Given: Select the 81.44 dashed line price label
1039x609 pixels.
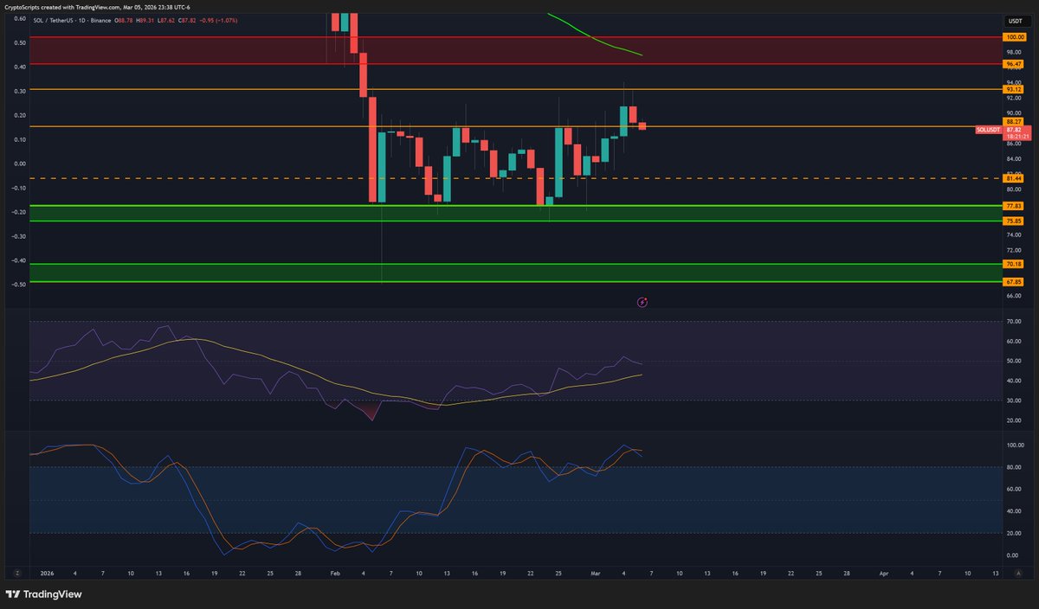Looking at the screenshot, I should (x=1015, y=178).
